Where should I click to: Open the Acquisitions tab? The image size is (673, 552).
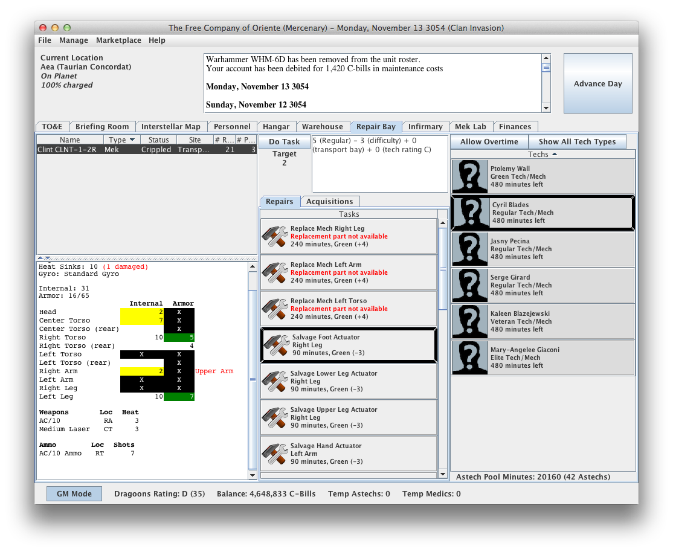[x=329, y=201]
